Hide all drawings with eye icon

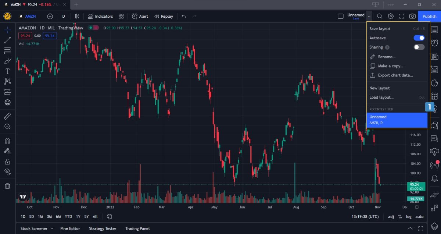pos(7,172)
